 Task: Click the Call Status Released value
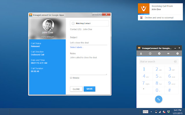tap(35, 46)
